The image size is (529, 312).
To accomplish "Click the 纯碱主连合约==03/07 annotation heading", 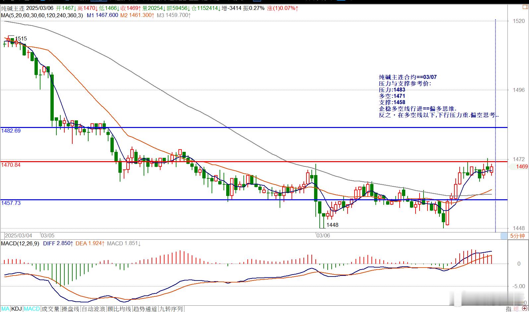I will click(x=408, y=77).
